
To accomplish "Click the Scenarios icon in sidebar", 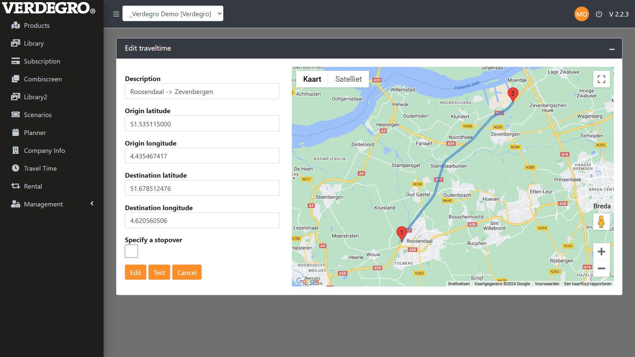I will coord(16,115).
